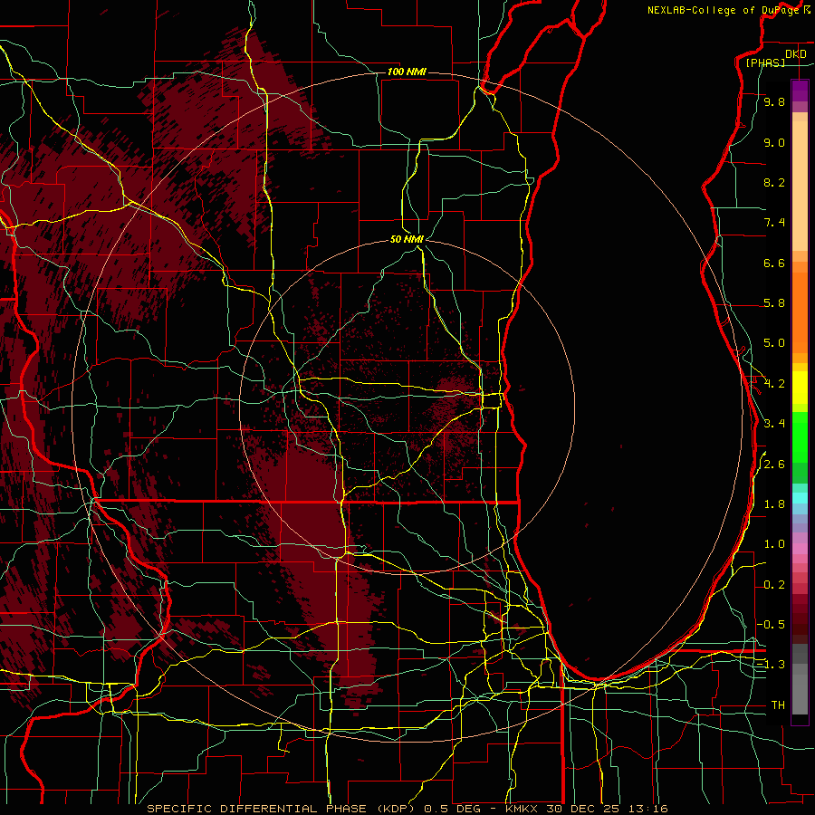
Task: Click the 9.0 value on color scale
Action: [774, 142]
